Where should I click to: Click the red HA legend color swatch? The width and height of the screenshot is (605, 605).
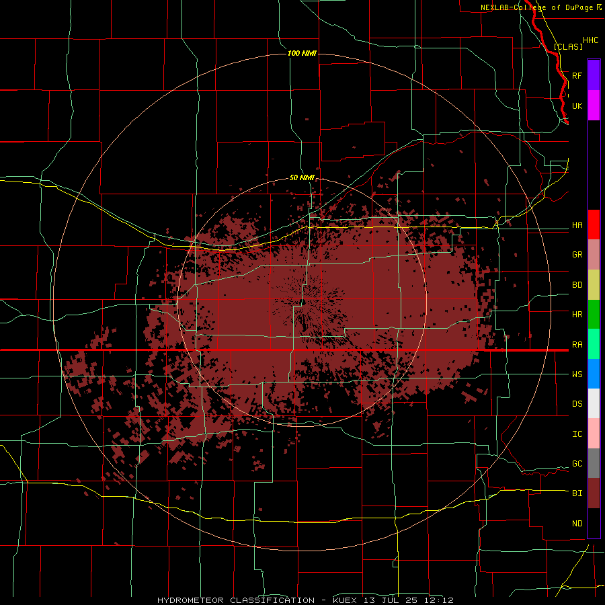[594, 225]
